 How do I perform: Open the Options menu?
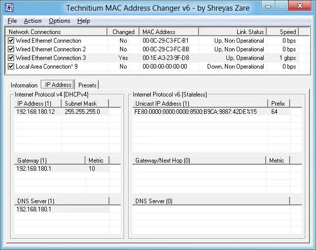[60, 21]
